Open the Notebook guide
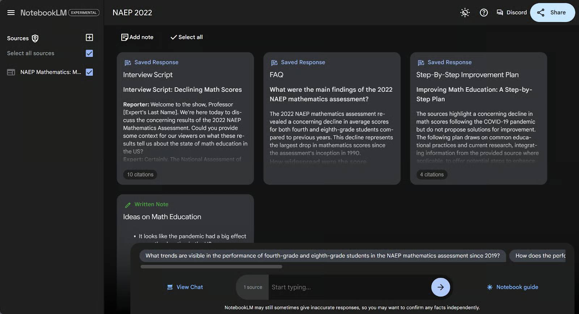579x314 pixels. [x=512, y=287]
